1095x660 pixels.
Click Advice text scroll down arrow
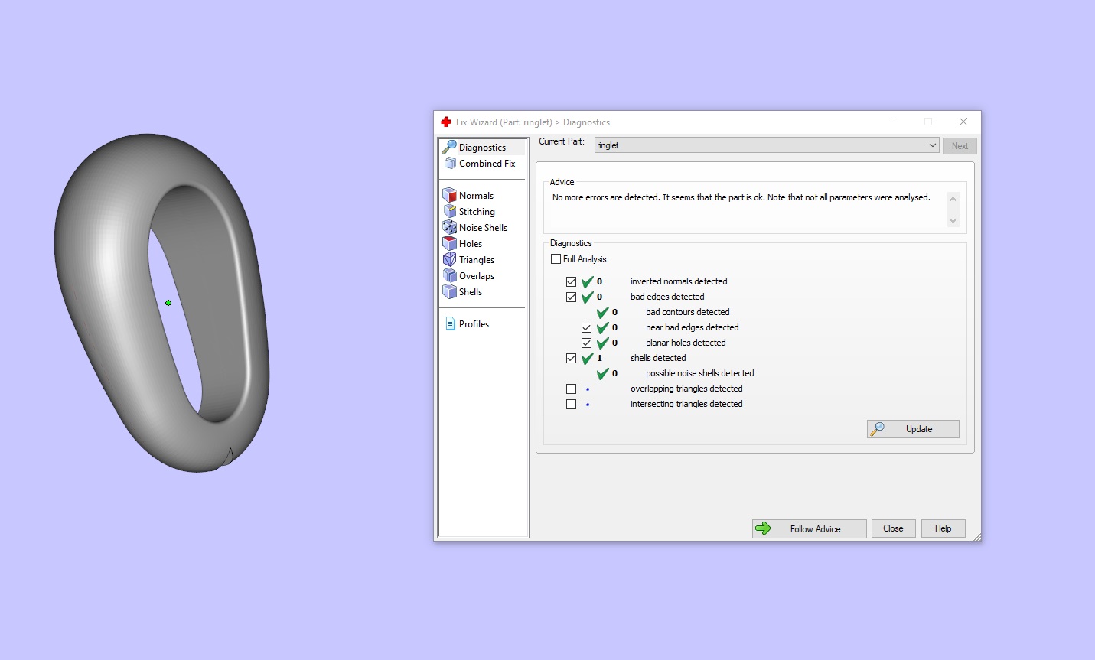coord(953,221)
